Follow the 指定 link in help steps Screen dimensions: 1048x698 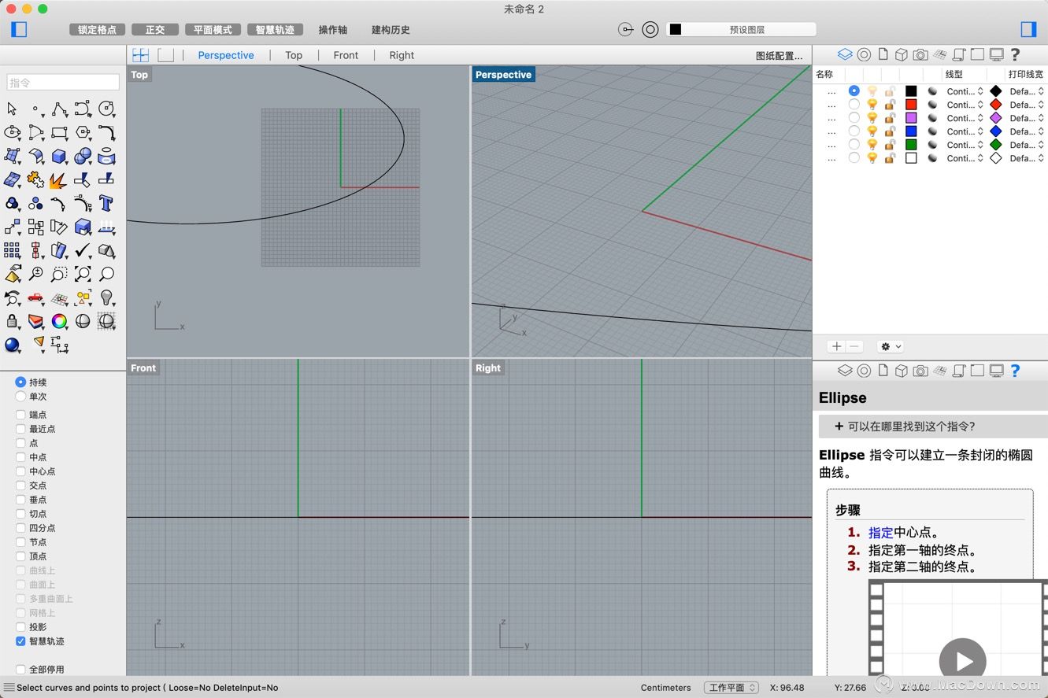click(x=881, y=533)
